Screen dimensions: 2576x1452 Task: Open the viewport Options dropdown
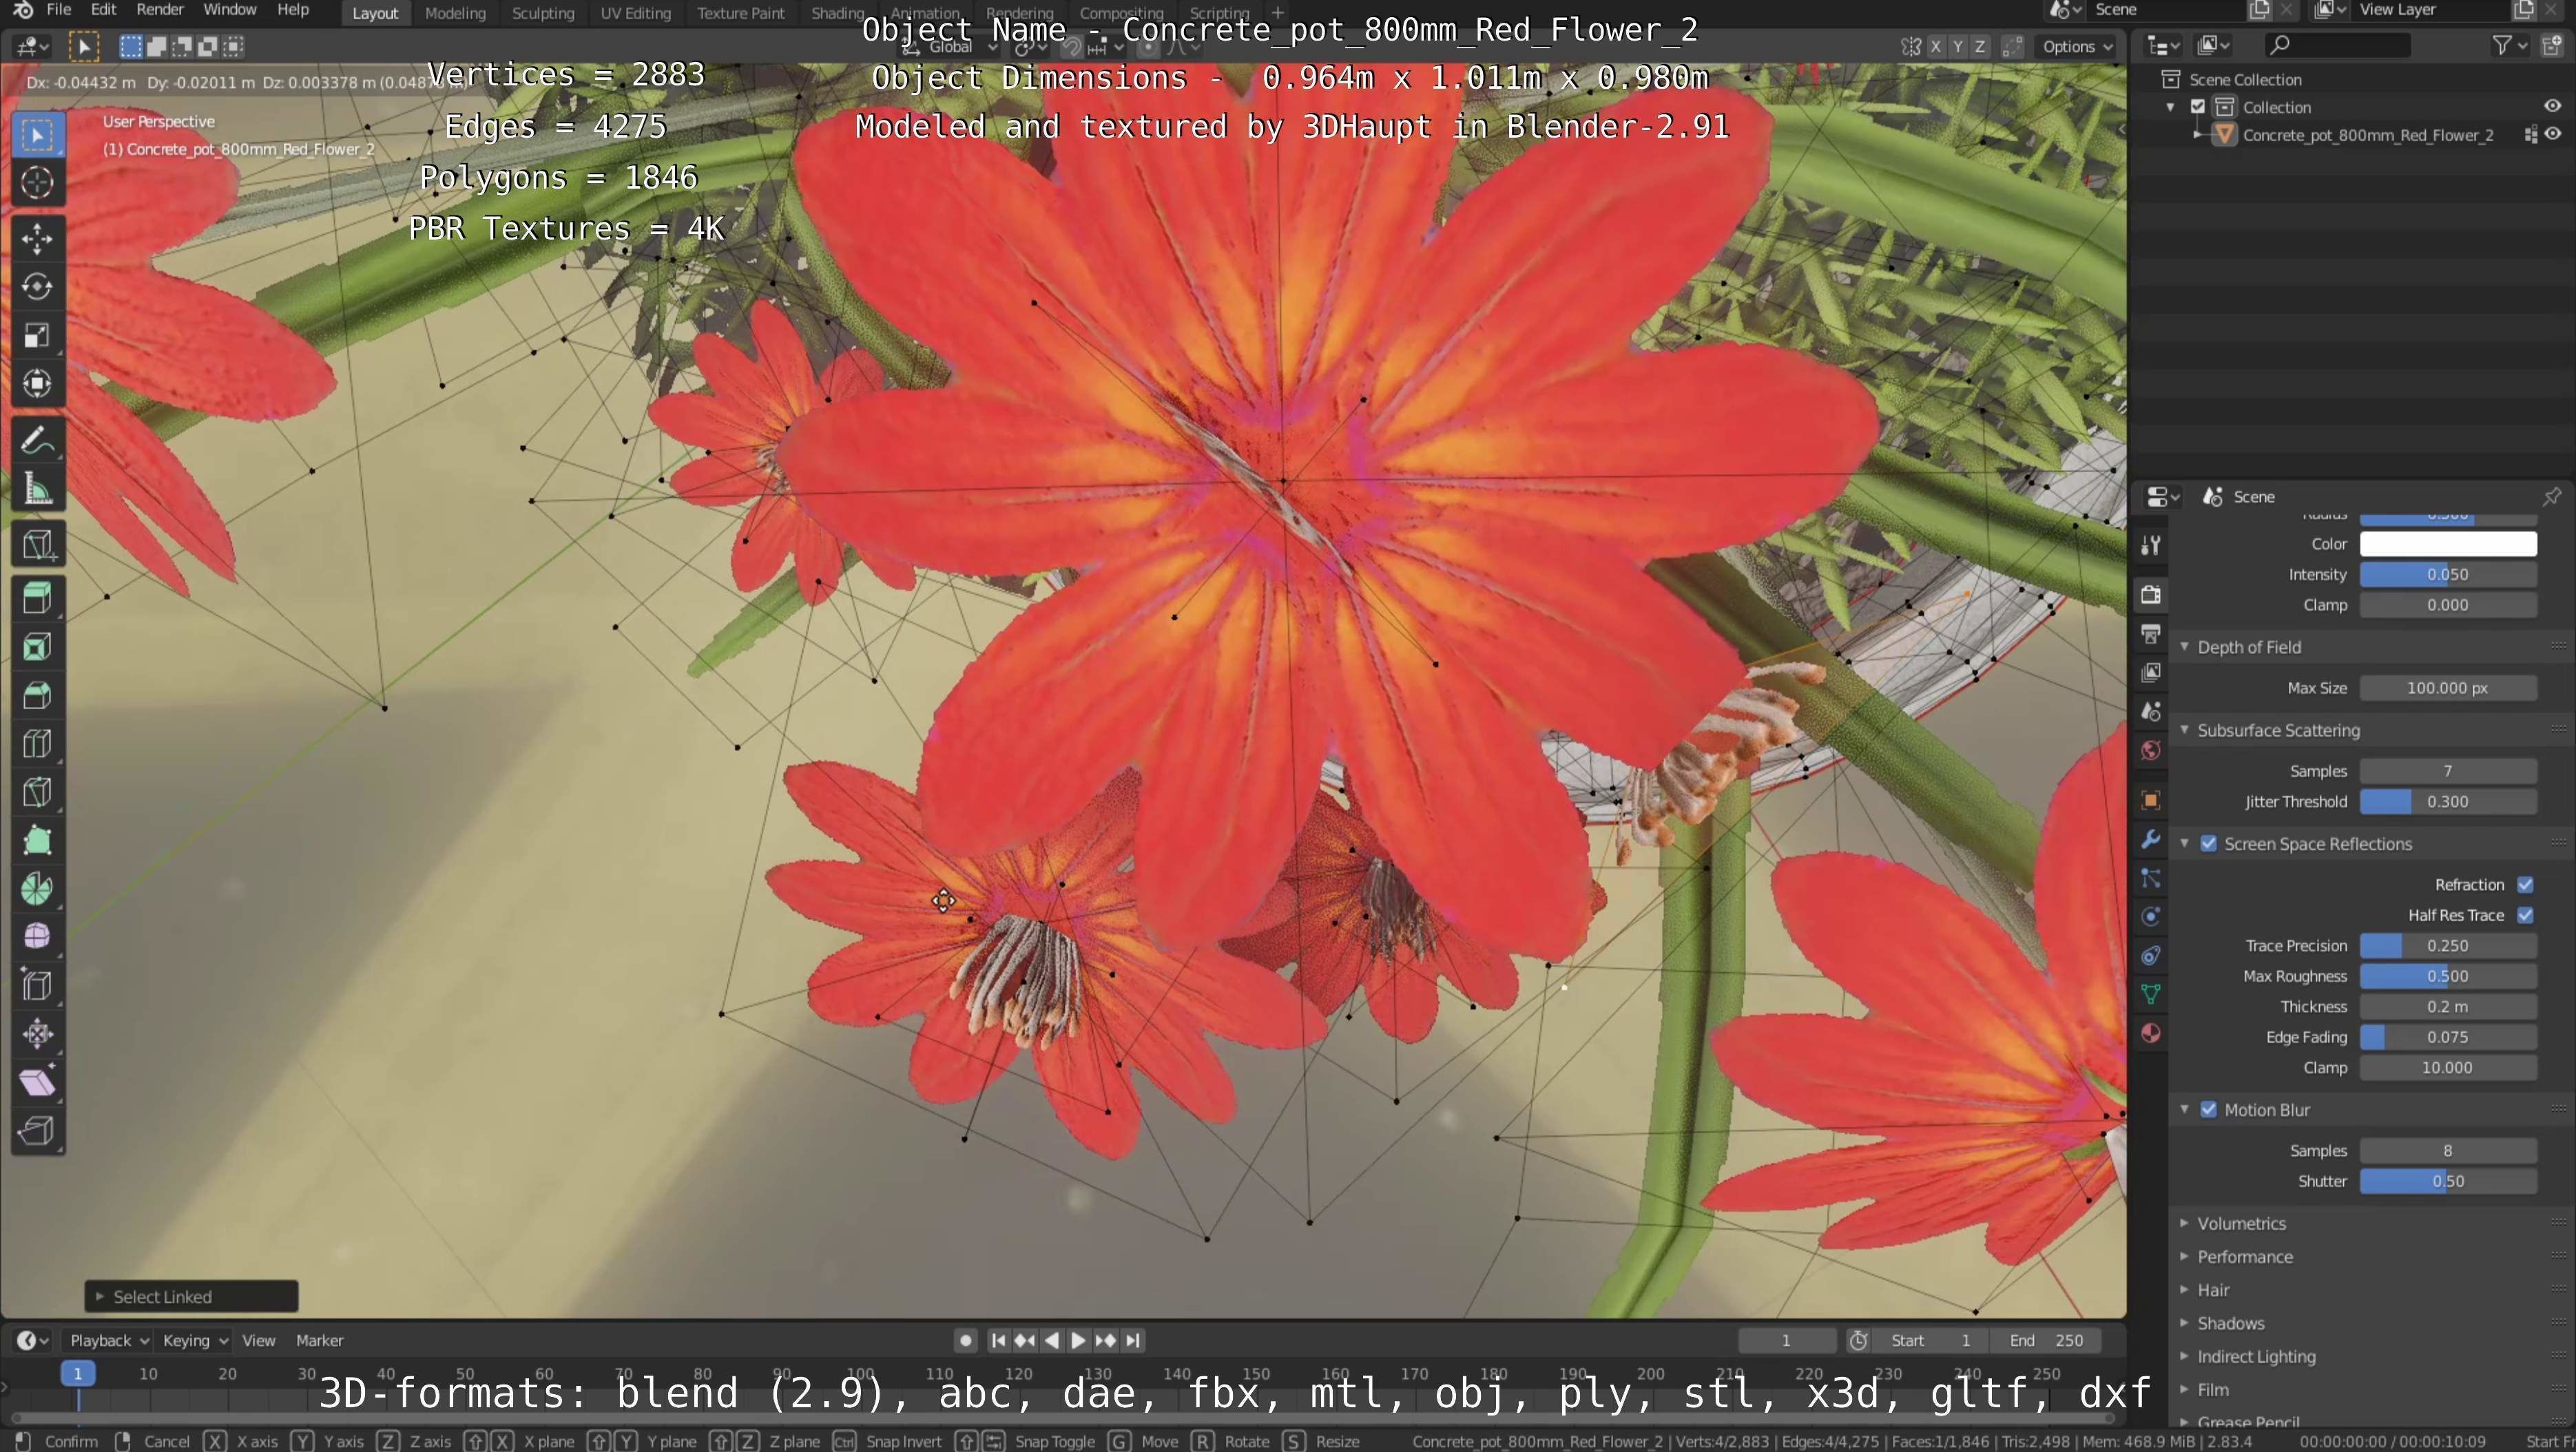point(2077,46)
